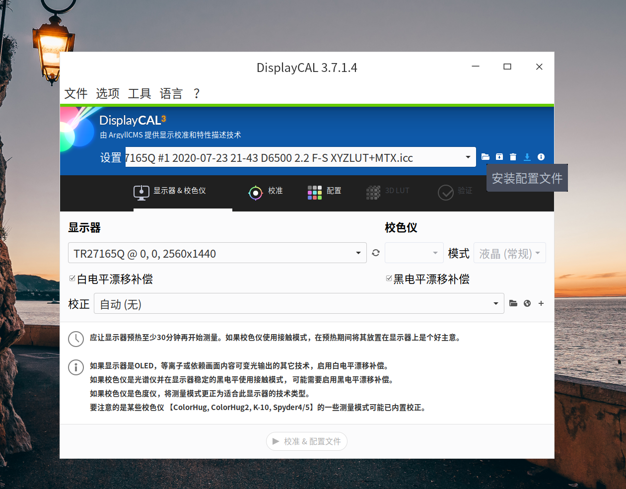Open the 文件 menu
Screen dimensions: 626x489
(76, 93)
